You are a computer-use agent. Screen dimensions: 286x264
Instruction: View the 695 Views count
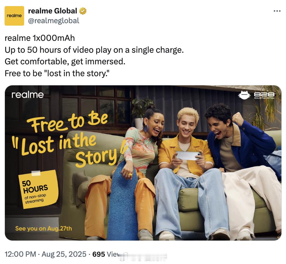coord(106,254)
